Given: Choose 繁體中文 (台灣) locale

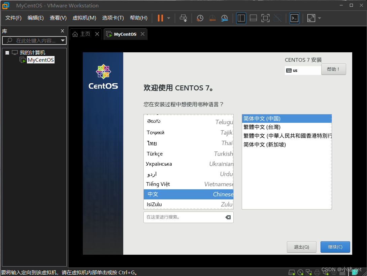Looking at the screenshot, I should tap(287, 127).
